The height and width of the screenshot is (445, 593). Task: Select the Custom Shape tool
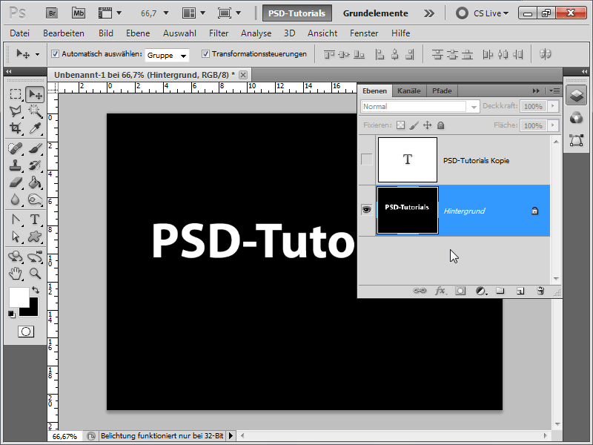[x=35, y=237]
